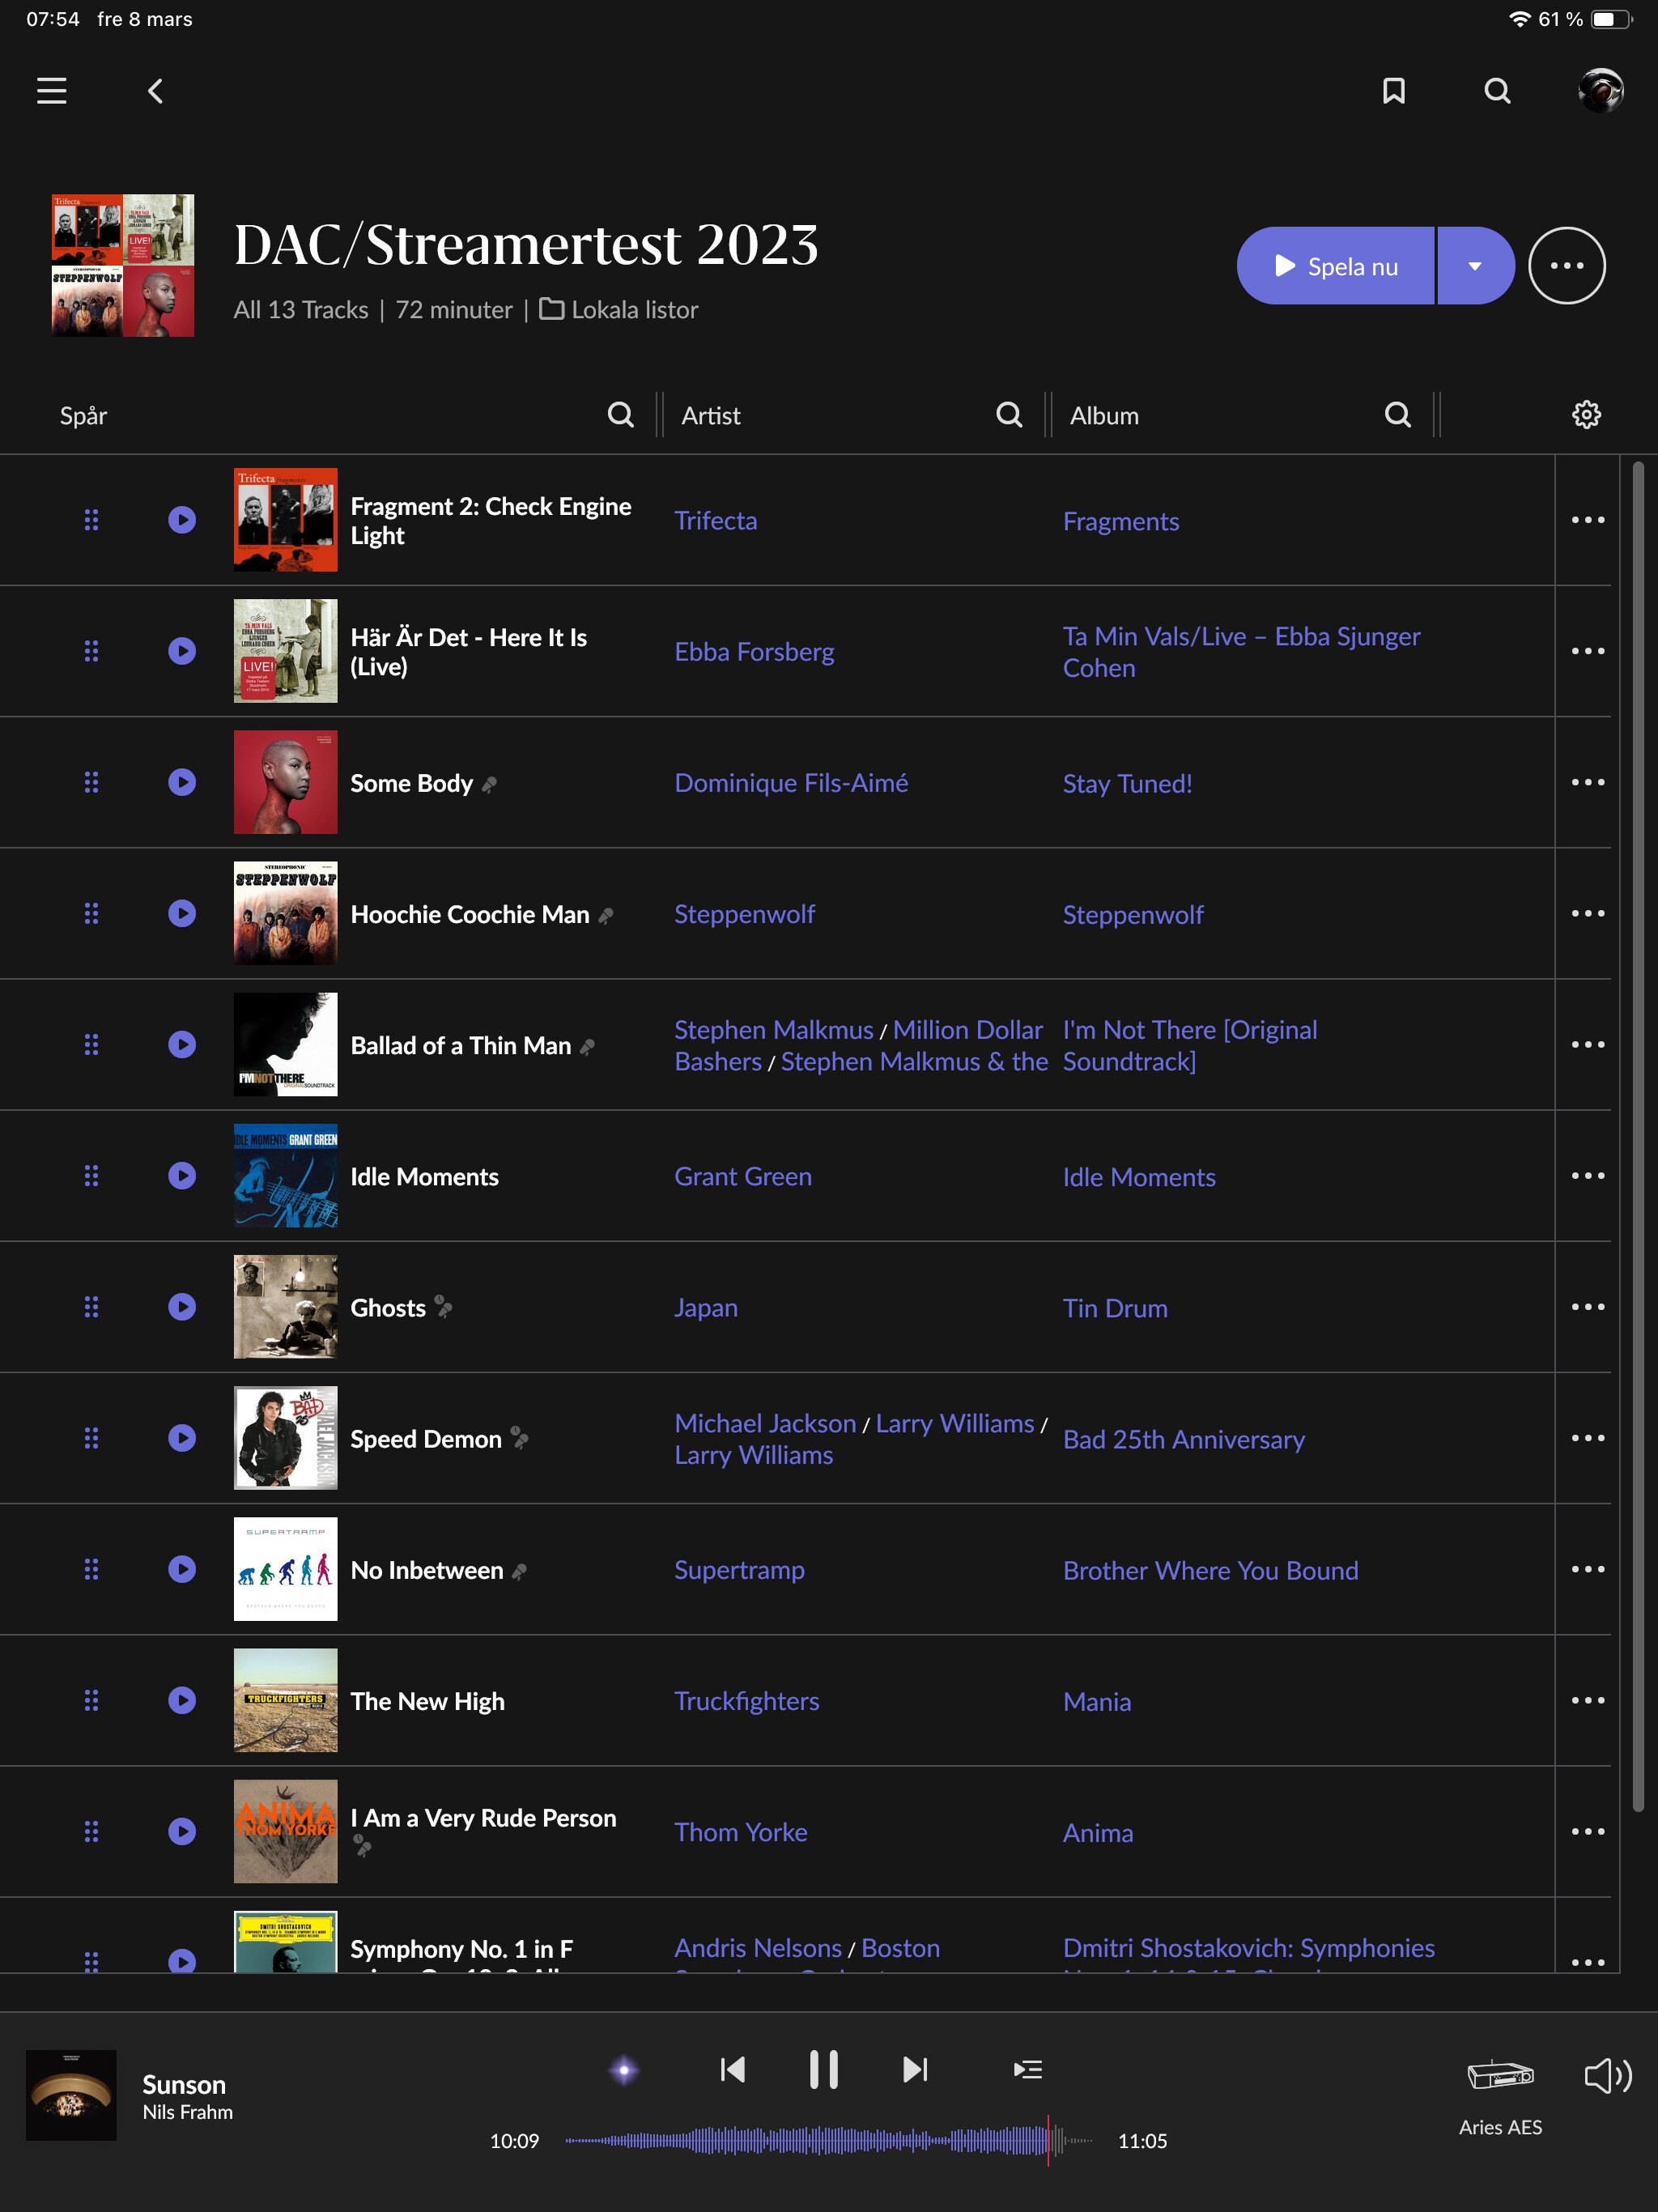Open the user profile avatar
This screenshot has height=2212, width=1658.
(x=1600, y=91)
